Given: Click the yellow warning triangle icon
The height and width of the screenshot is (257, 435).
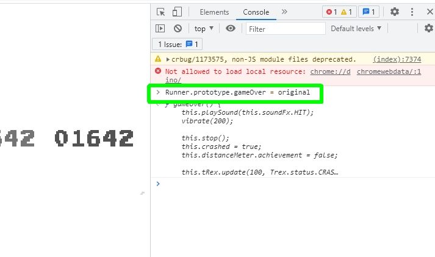Looking at the screenshot, I should [x=158, y=59].
